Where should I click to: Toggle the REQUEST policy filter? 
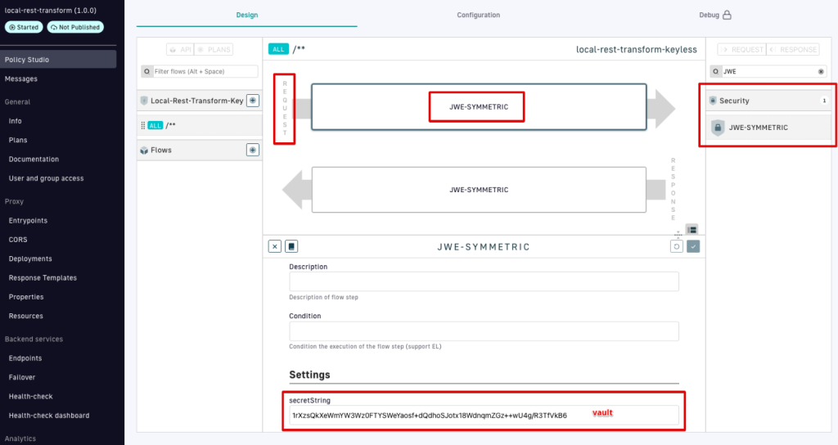point(741,50)
